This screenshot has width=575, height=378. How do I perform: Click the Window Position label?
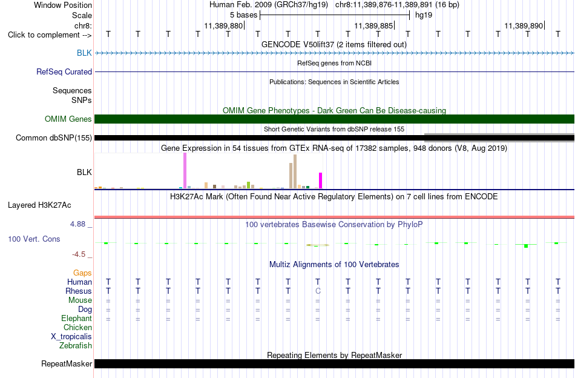pyautogui.click(x=63, y=5)
